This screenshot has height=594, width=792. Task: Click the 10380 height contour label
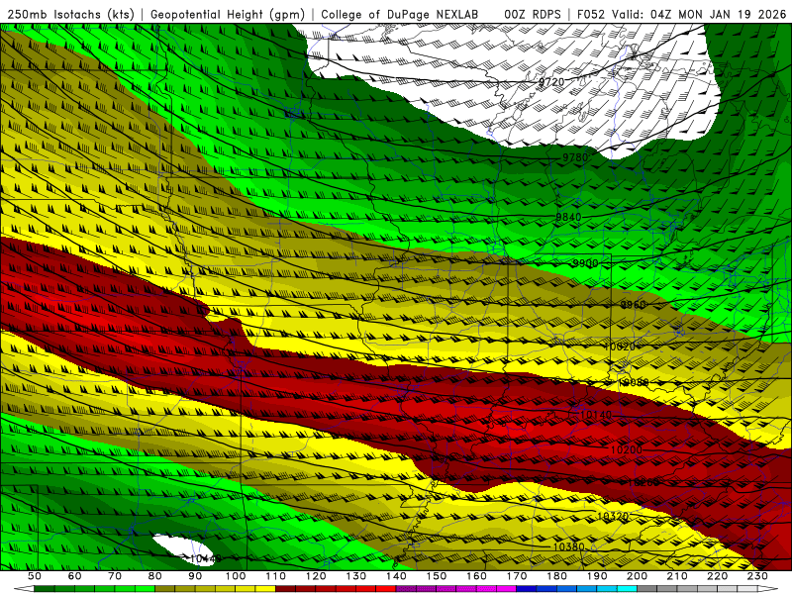(568, 546)
